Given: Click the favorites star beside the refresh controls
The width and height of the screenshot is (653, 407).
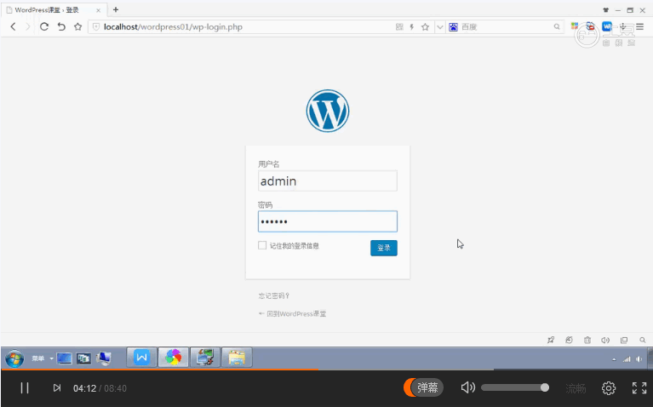Looking at the screenshot, I should pos(77,26).
